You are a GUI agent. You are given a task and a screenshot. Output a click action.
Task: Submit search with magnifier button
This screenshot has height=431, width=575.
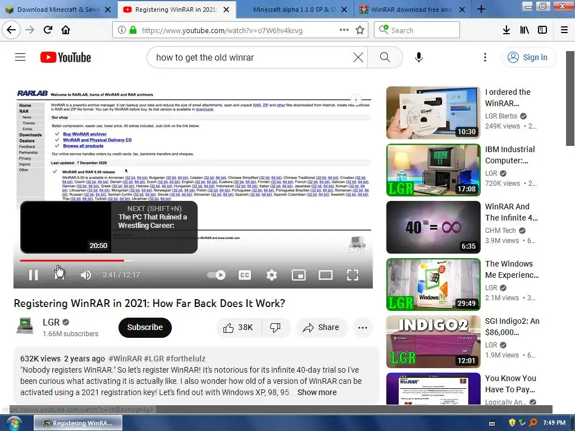(x=385, y=57)
